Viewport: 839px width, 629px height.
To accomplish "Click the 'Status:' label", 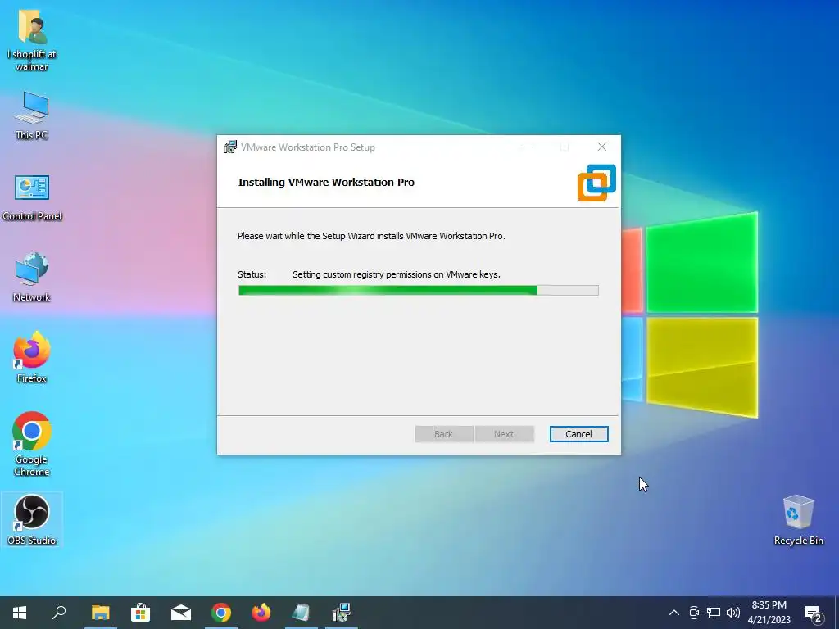I will coord(252,274).
